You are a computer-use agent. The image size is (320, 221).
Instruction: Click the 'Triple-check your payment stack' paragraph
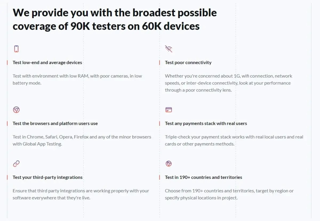point(234,140)
